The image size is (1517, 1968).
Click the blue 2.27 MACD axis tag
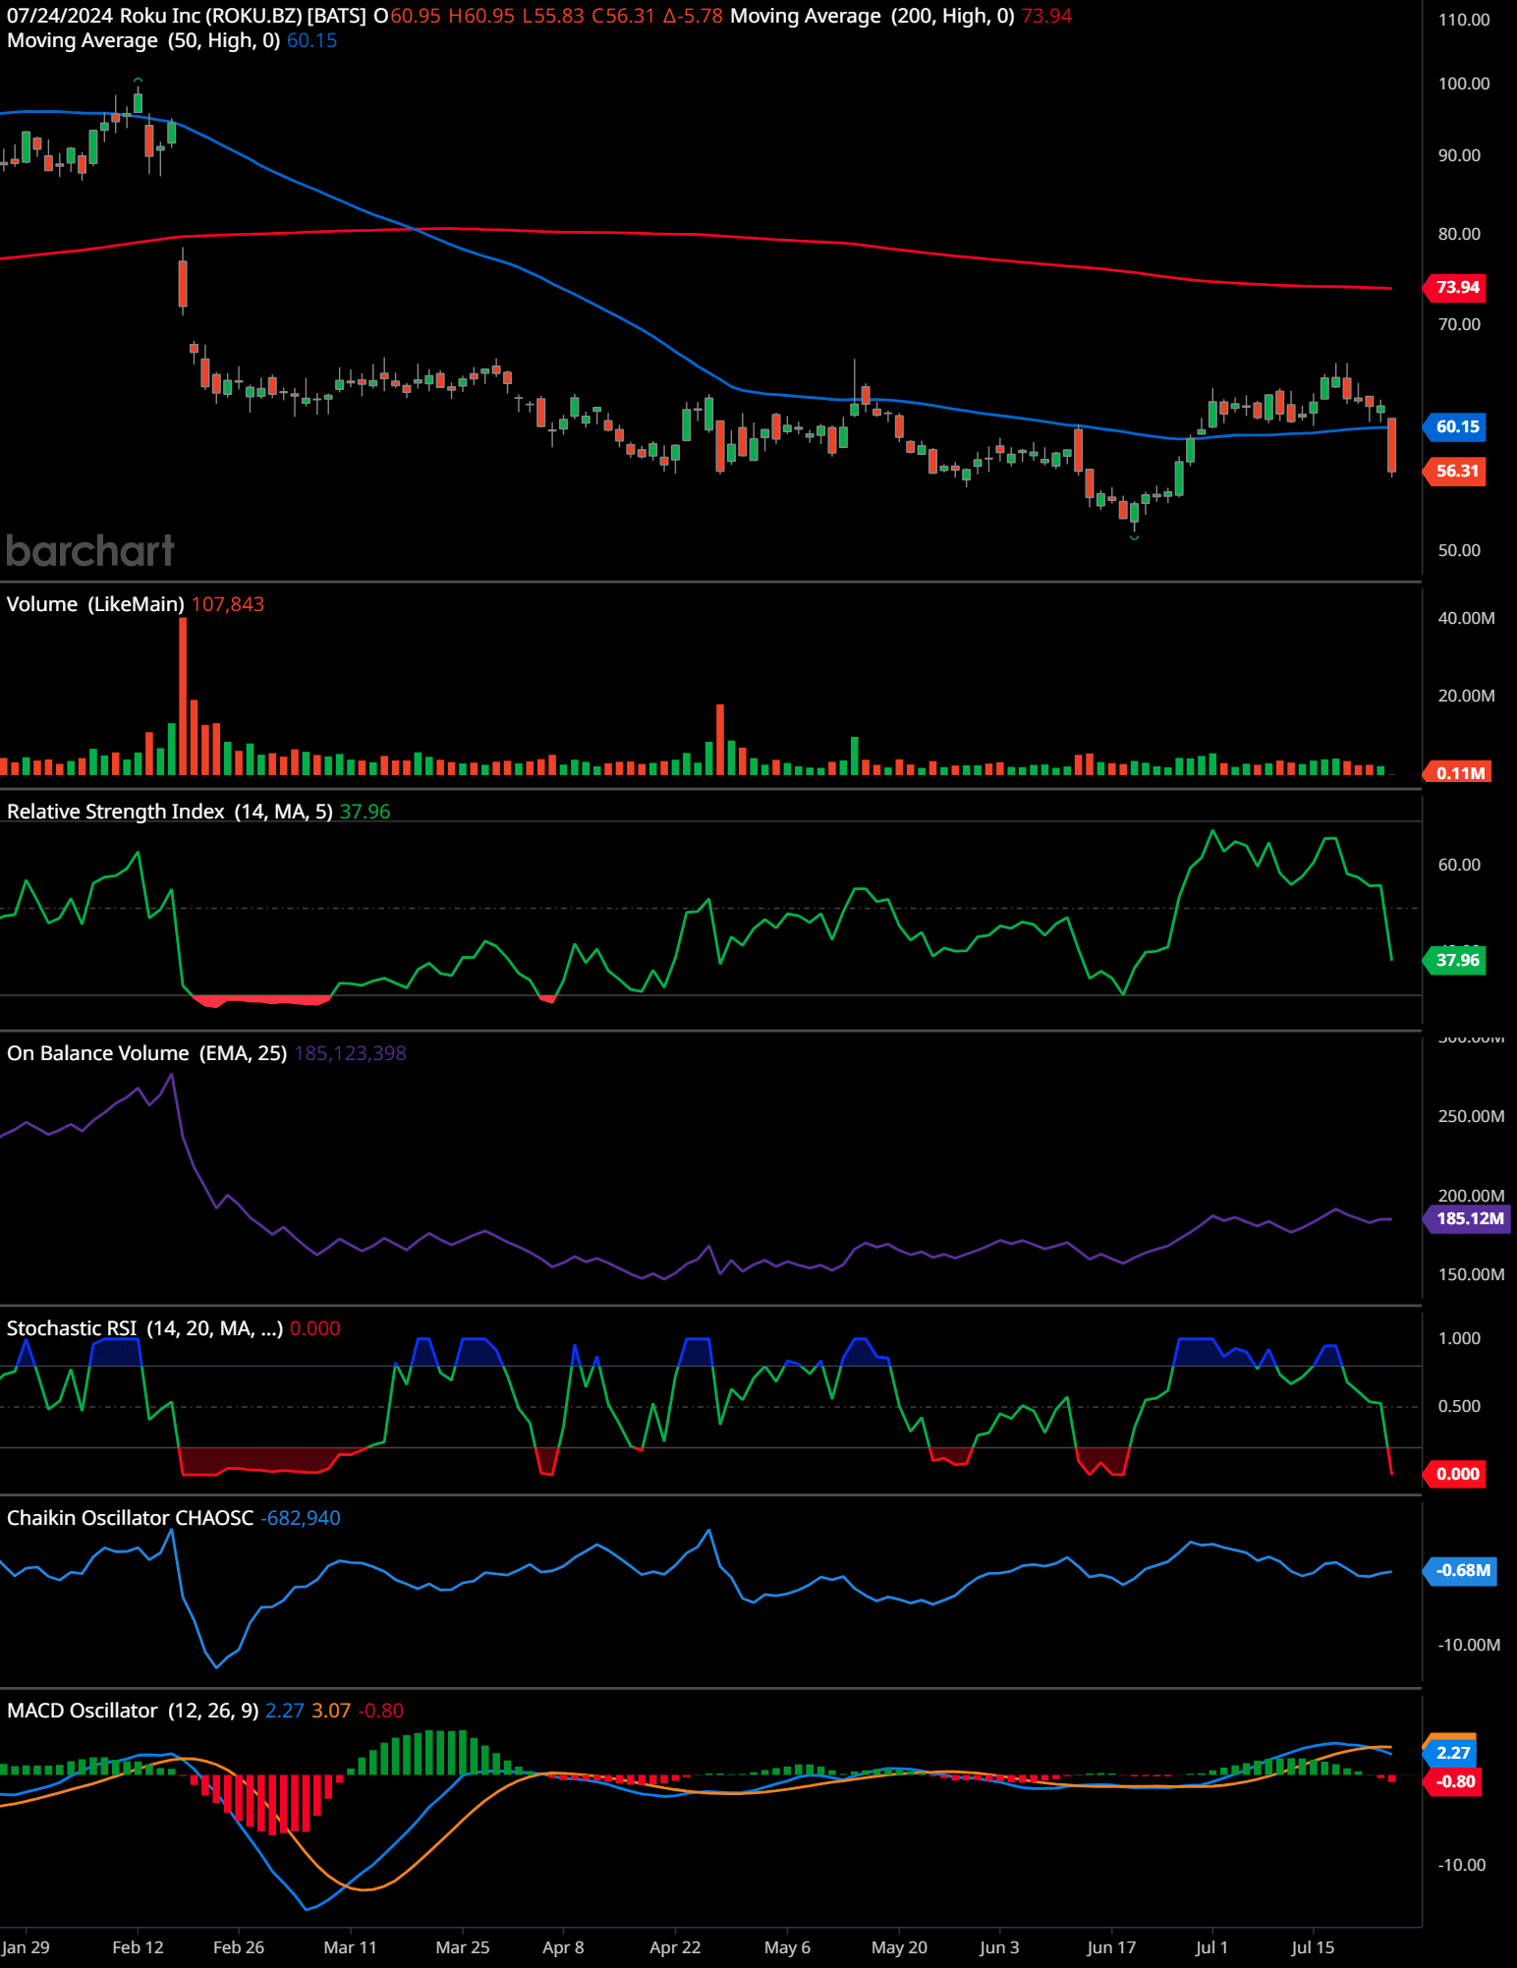pyautogui.click(x=1452, y=1753)
